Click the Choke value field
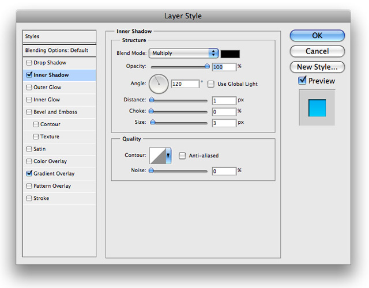This screenshot has height=288, width=369. point(224,112)
